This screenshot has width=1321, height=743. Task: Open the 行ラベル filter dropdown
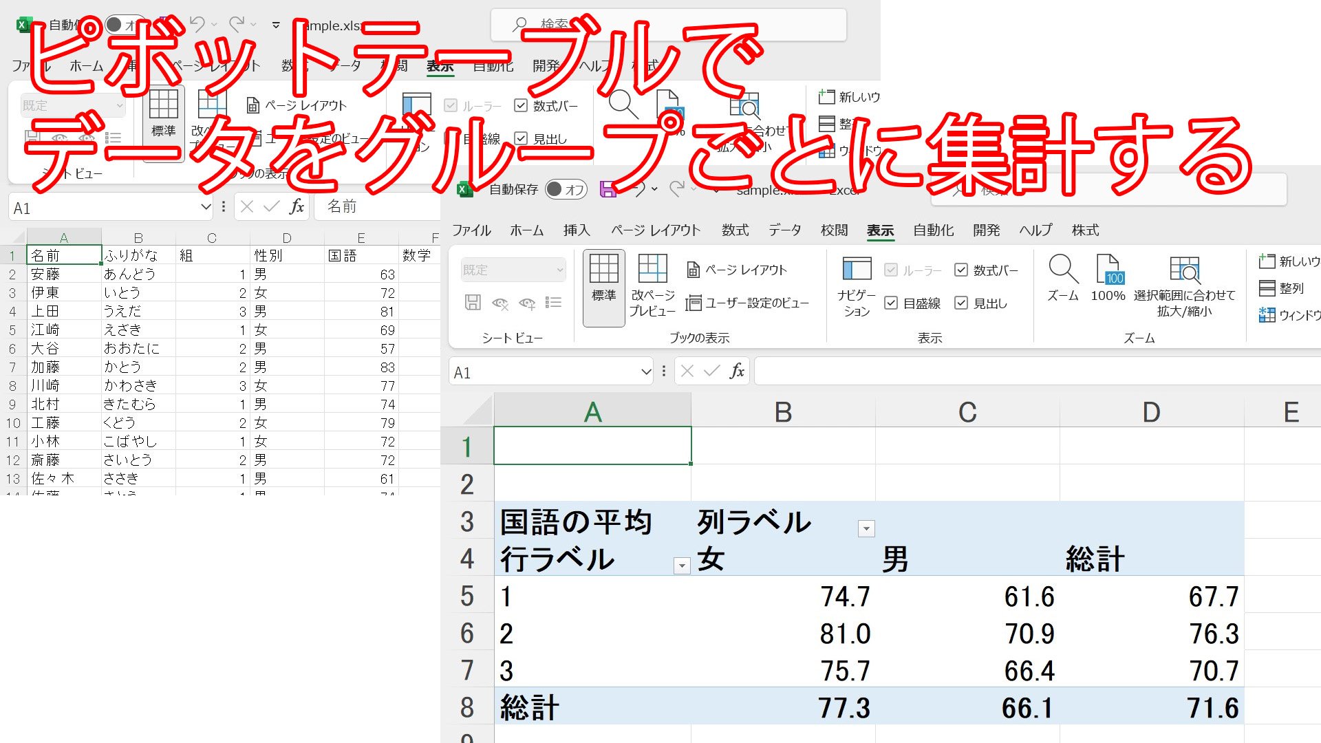pyautogui.click(x=682, y=566)
